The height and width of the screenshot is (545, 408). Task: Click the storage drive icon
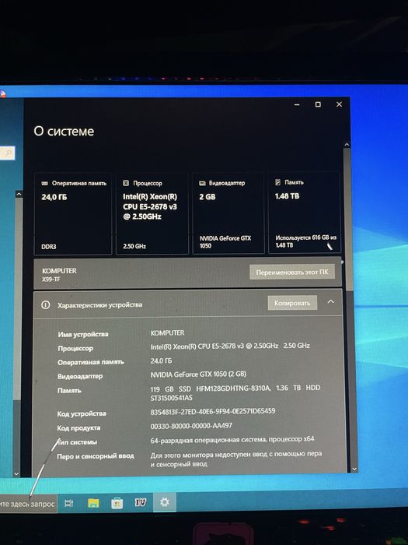(x=277, y=182)
